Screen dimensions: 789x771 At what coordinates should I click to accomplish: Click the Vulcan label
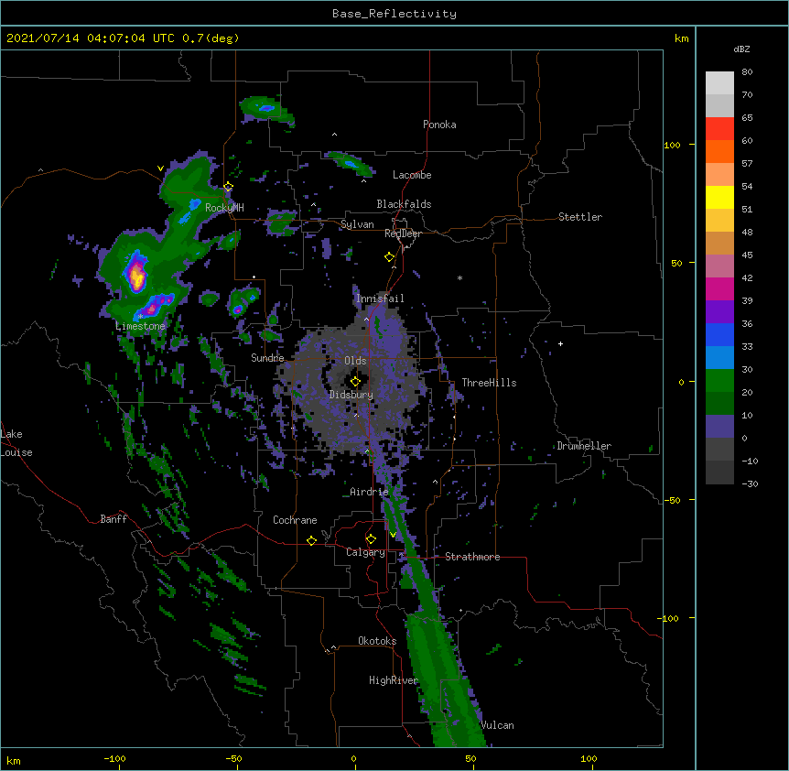point(497,725)
